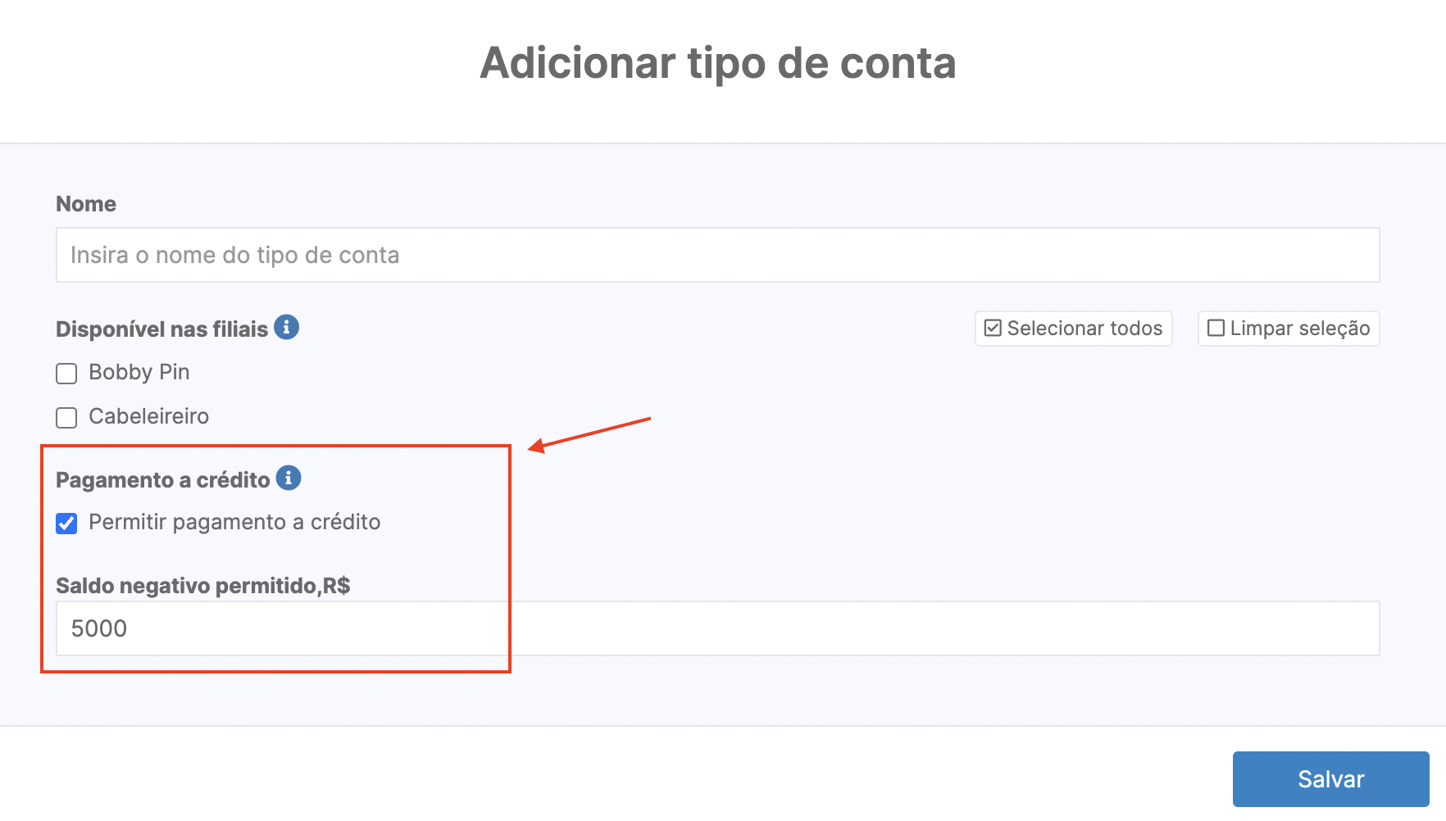The width and height of the screenshot is (1446, 821).
Task: Uncheck Permitir pagamento a crédito checkbox
Action: [x=66, y=524]
